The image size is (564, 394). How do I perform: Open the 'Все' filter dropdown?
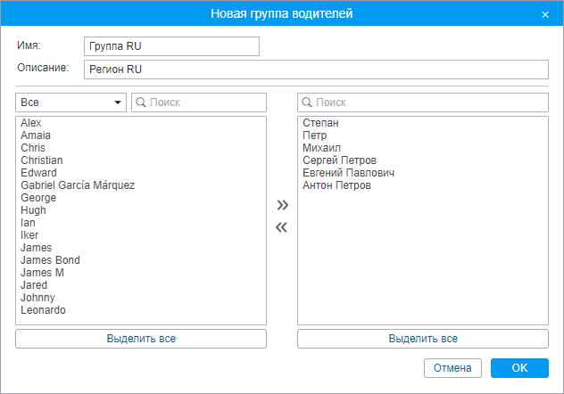click(x=70, y=103)
